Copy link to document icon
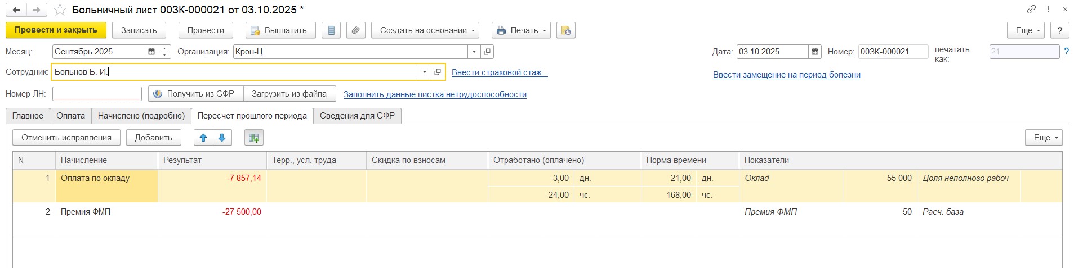The image size is (1074, 268). (1031, 10)
